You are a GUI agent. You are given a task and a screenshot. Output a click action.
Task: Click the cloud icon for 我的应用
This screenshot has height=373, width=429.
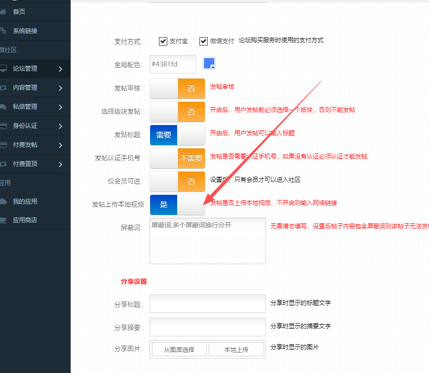tap(3, 201)
